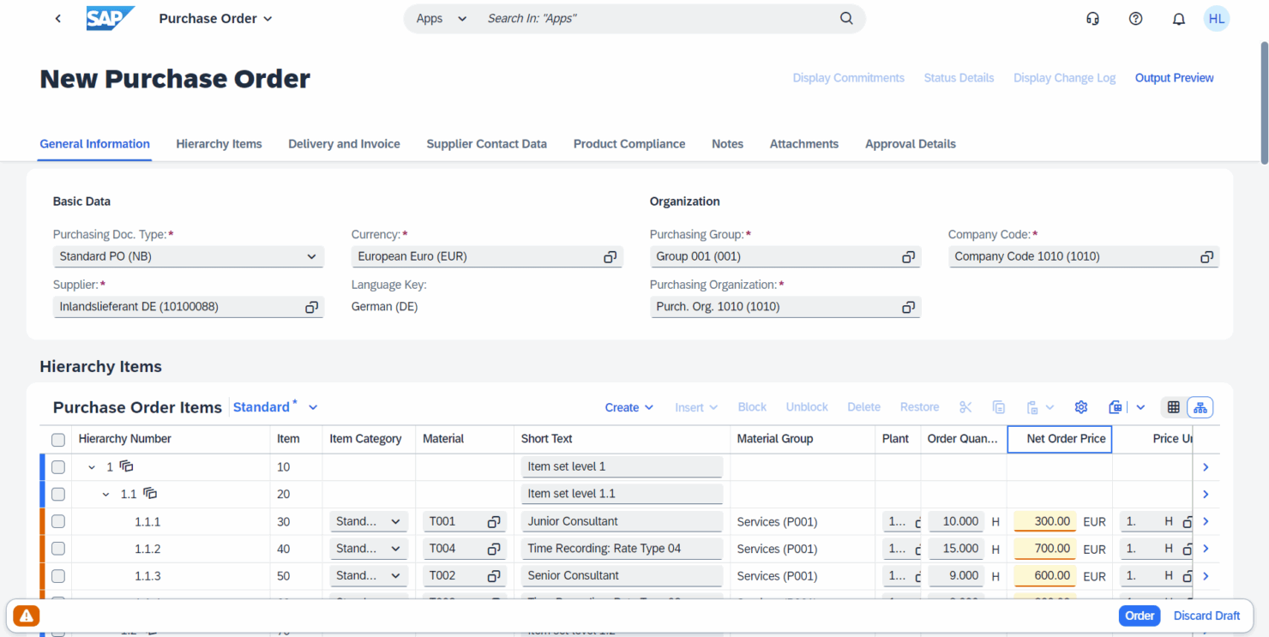This screenshot has height=637, width=1269.
Task: Switch to flat table view icon
Action: pos(1172,406)
